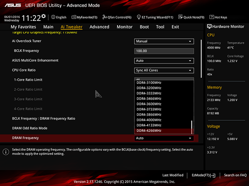
Task: Click the settings gear next to the clock
Action: [x=44, y=16]
